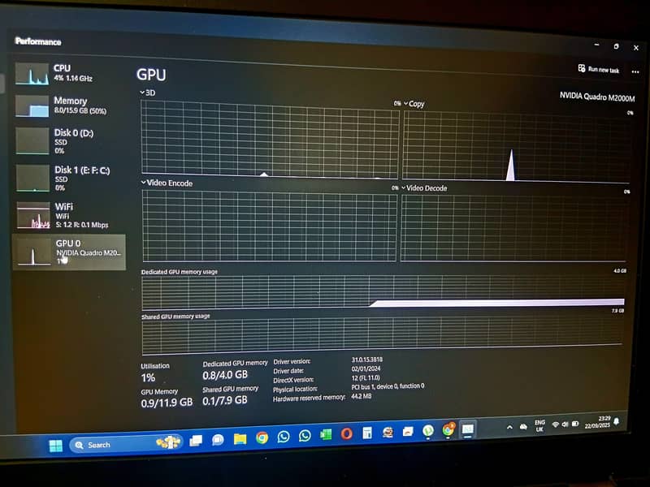Click the active Task Manager taskbar icon

[x=468, y=429]
